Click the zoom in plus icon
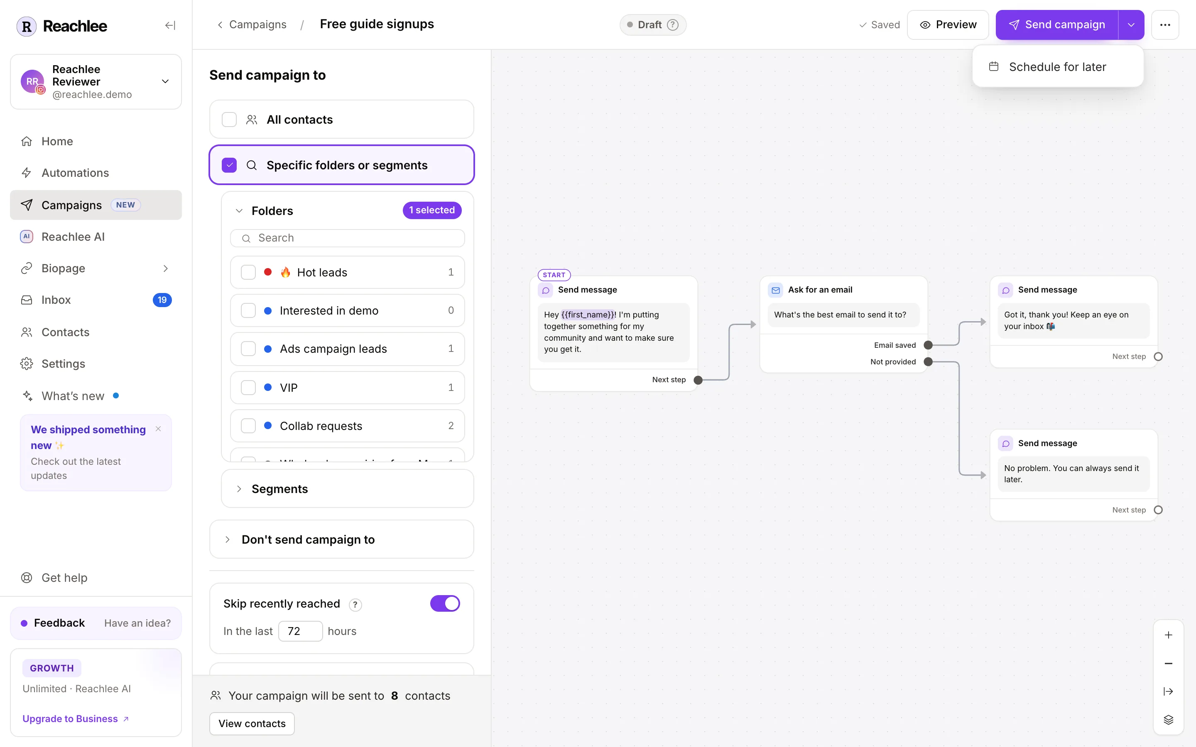1196x747 pixels. tap(1168, 635)
